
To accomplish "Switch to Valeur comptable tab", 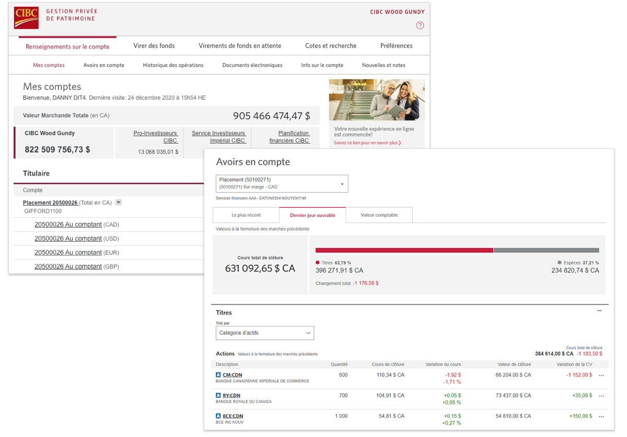I will tap(379, 215).
